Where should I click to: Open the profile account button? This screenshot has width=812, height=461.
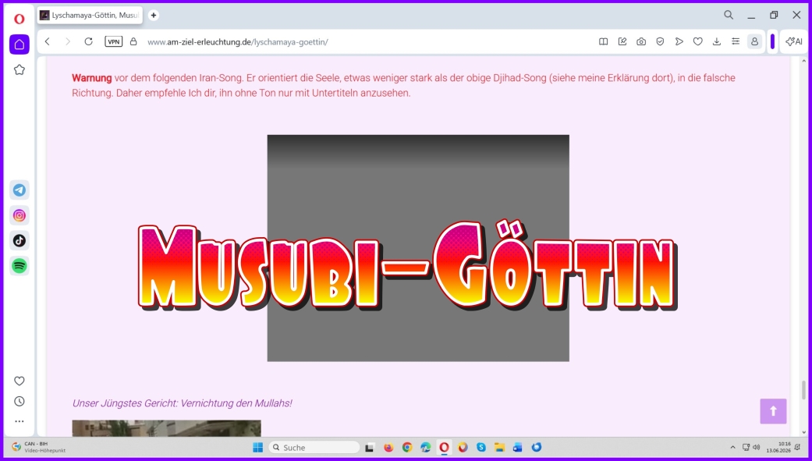click(754, 41)
